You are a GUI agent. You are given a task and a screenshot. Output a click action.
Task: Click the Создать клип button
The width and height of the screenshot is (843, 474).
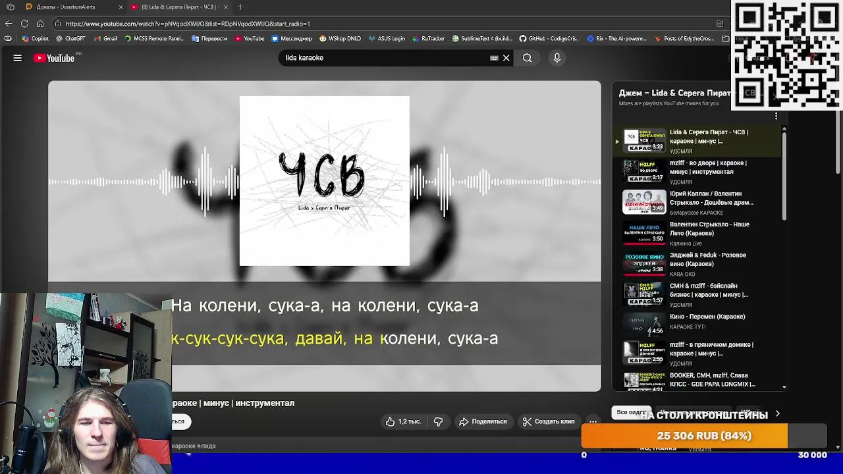(549, 421)
